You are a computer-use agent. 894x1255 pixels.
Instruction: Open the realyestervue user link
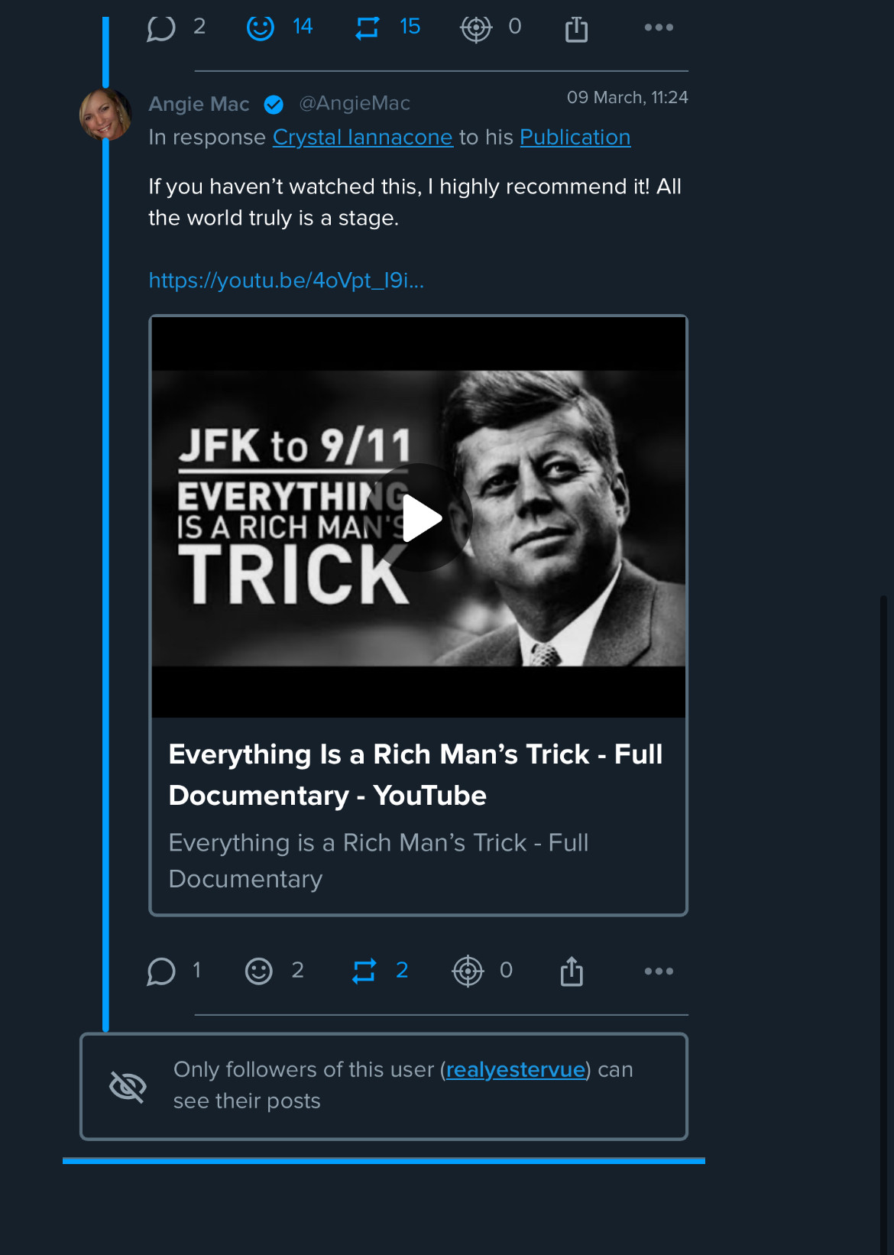tap(516, 1069)
